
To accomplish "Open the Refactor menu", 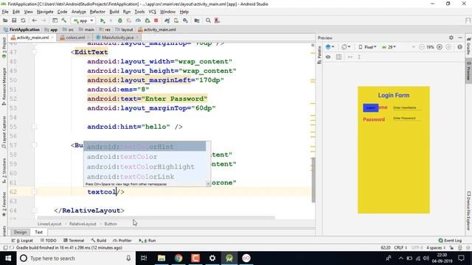I will click(97, 12).
